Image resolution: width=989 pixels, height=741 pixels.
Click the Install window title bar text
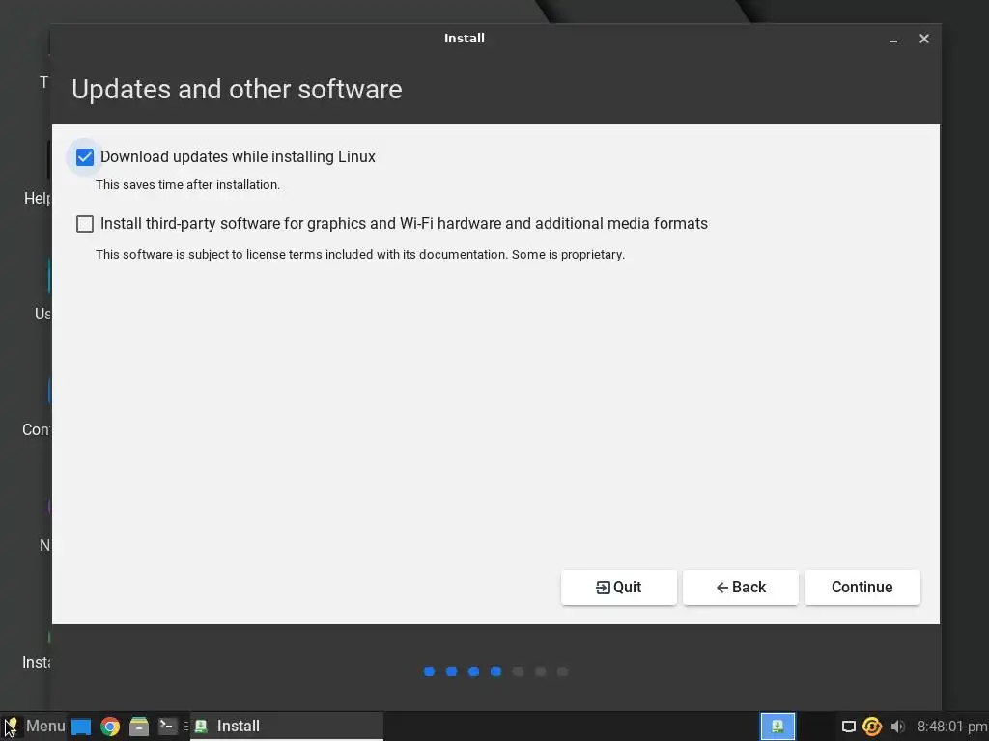(x=465, y=39)
